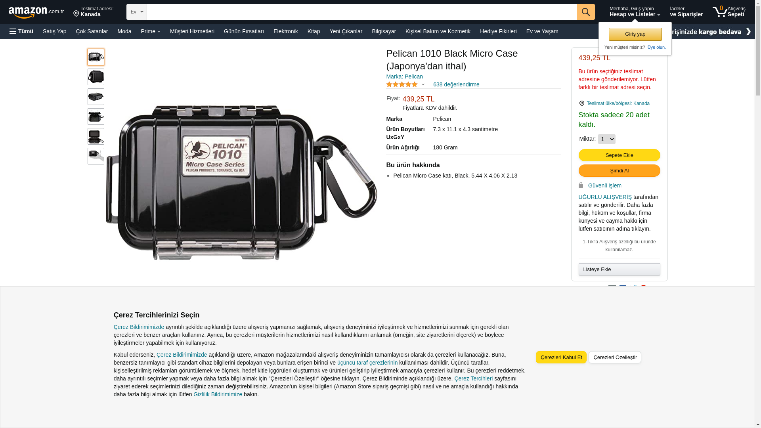Screen dimensions: 761x428
Task: Open the Prime navigation menu
Action: pyautogui.click(x=151, y=31)
